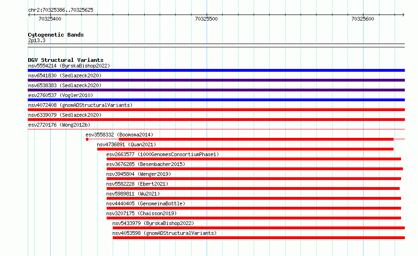
Task: Click the 2p13.3 cytogenetic band bar
Action: click(x=216, y=45)
